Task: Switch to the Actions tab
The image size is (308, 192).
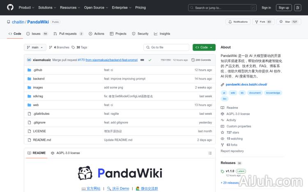Action: coord(97,34)
